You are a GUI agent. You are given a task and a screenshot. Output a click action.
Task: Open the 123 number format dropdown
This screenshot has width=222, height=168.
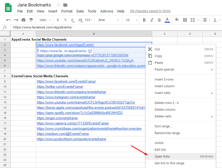(x=89, y=20)
